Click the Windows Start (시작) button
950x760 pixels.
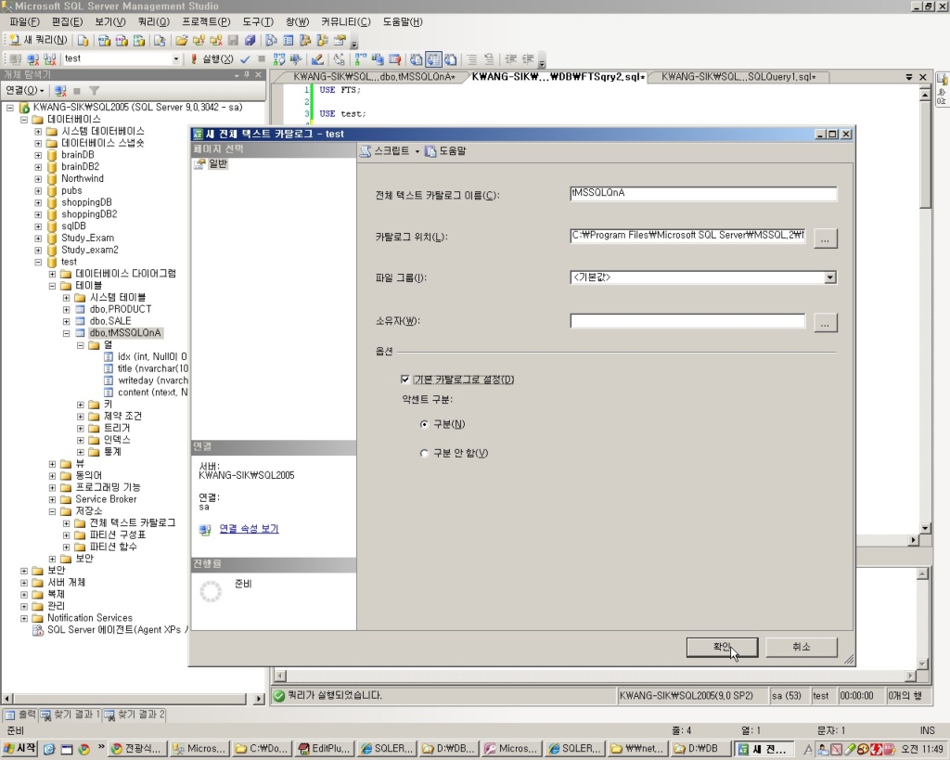point(19,749)
